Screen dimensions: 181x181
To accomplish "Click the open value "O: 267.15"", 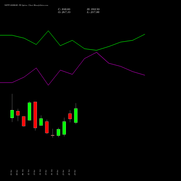I will coord(64,12).
